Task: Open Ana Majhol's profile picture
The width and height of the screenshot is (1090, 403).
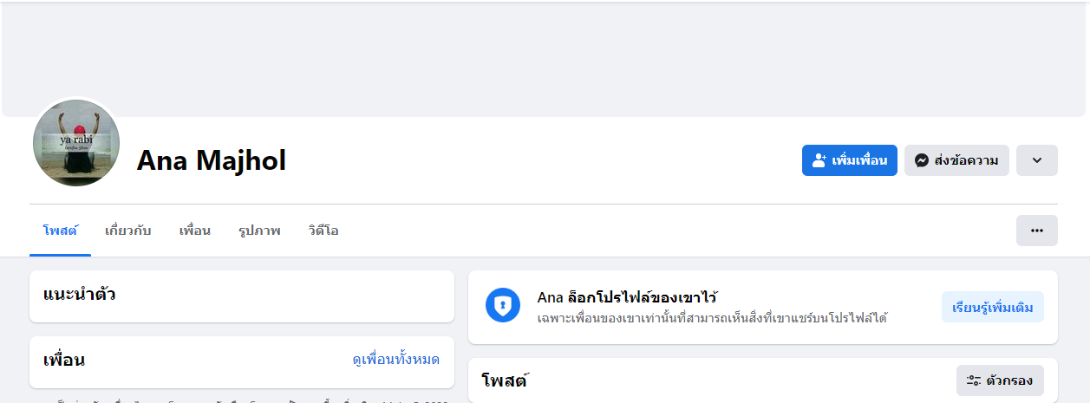Action: coord(75,142)
